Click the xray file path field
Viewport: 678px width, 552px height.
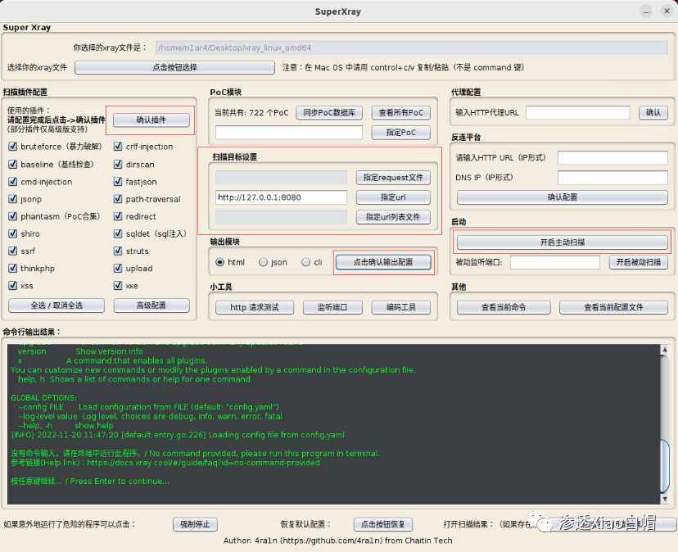pyautogui.click(x=412, y=48)
